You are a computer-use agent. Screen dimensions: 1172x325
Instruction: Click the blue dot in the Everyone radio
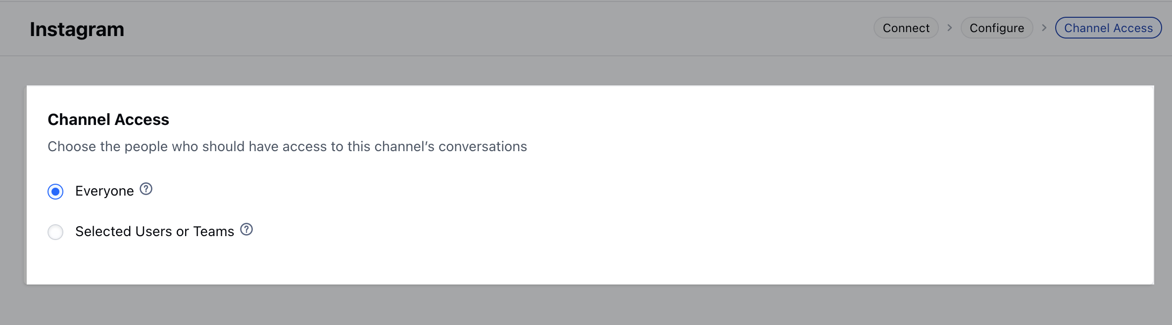(55, 191)
